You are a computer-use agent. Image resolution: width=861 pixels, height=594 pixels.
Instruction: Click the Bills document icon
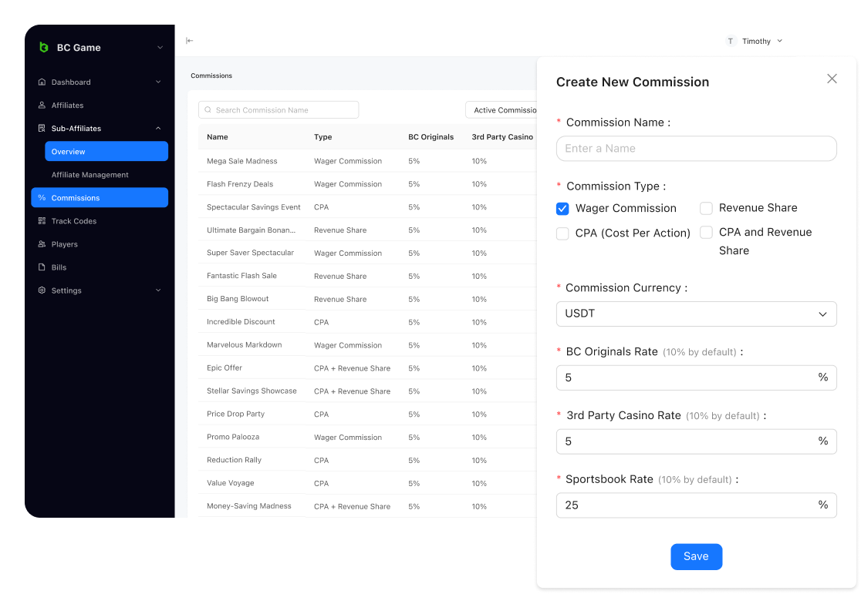click(x=42, y=267)
